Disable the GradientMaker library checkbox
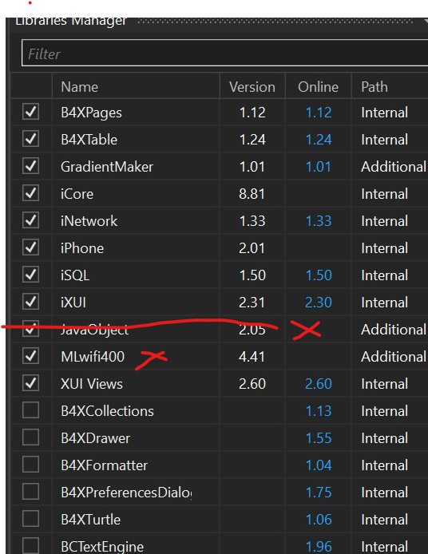The image size is (428, 554). (31, 166)
